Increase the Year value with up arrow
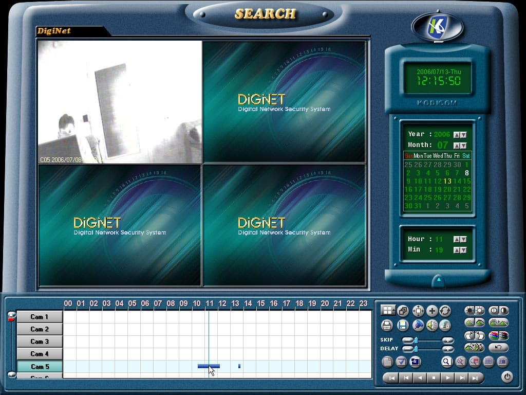 457,135
